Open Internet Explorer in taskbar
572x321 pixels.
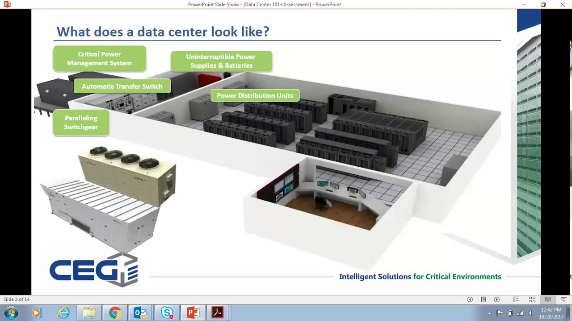pyautogui.click(x=63, y=313)
